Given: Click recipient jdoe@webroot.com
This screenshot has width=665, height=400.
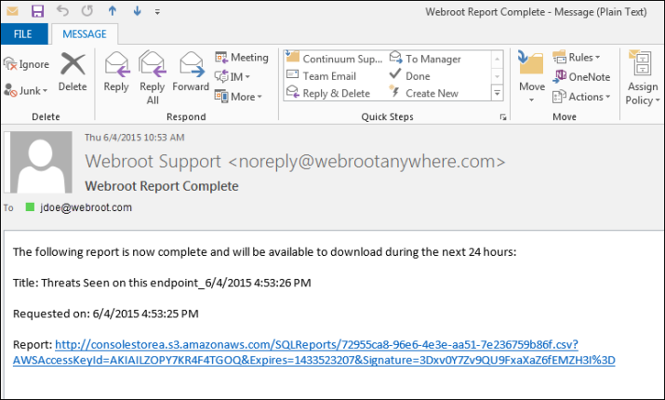Looking at the screenshot, I should pyautogui.click(x=86, y=207).
